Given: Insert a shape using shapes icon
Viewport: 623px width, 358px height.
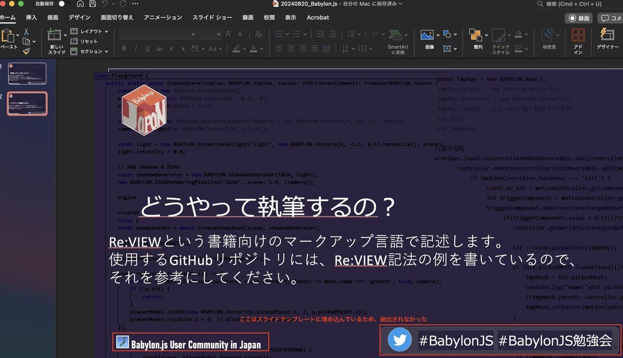Looking at the screenshot, I should [447, 35].
